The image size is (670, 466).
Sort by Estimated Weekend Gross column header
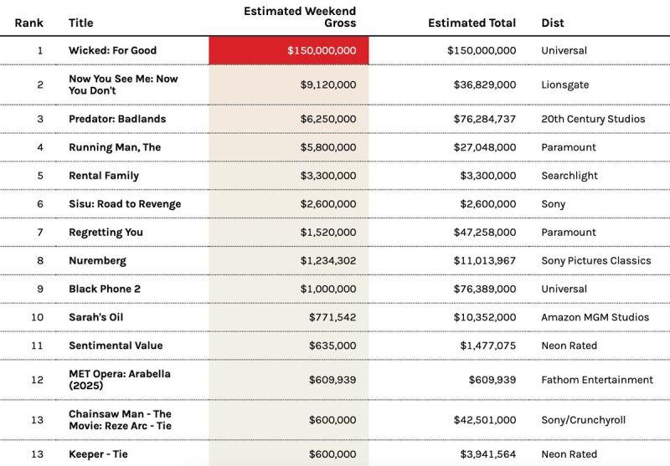pyautogui.click(x=299, y=17)
